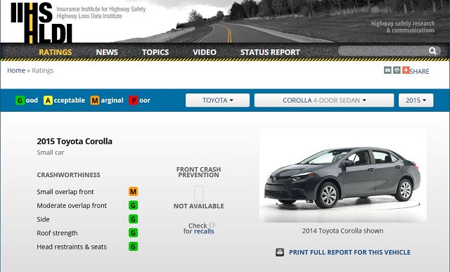Click the Toyota Corolla car photo
Screen dimensions: 450x272
pos(343,176)
